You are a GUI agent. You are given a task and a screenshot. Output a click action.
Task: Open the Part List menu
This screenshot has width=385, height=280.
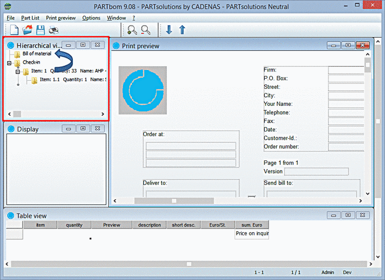[x=30, y=18]
